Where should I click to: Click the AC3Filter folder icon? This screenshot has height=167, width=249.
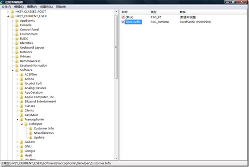pos(22,75)
